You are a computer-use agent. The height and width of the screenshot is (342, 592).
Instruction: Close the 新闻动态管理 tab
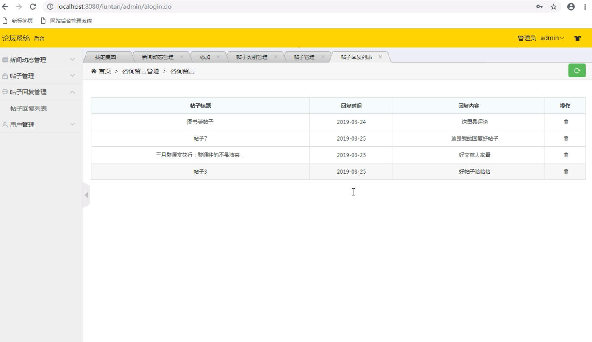tap(181, 57)
